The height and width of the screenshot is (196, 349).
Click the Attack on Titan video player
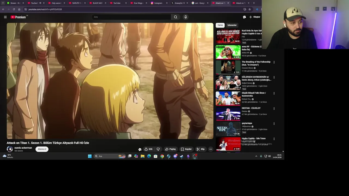pyautogui.click(x=110, y=81)
